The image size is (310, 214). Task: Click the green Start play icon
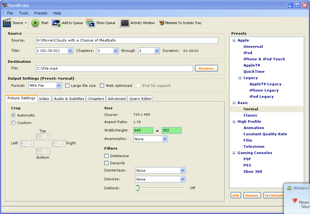click(x=35, y=23)
